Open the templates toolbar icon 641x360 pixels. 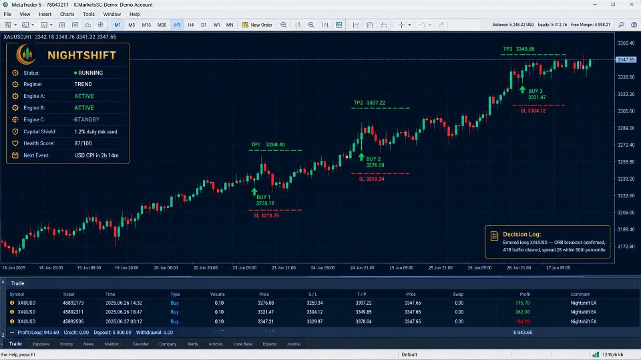(x=44, y=25)
